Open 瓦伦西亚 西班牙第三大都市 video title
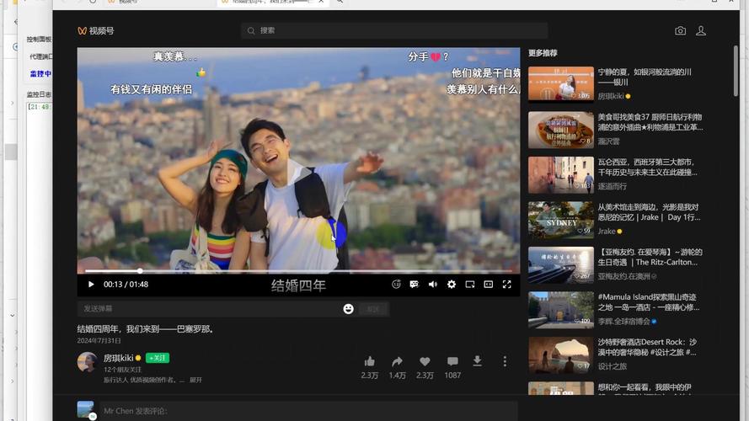The height and width of the screenshot is (421, 749). tap(647, 167)
